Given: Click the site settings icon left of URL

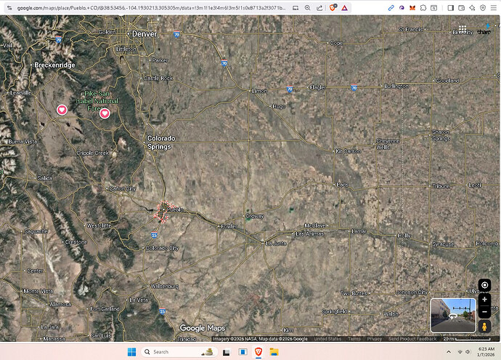Looking at the screenshot, I should 9,7.
